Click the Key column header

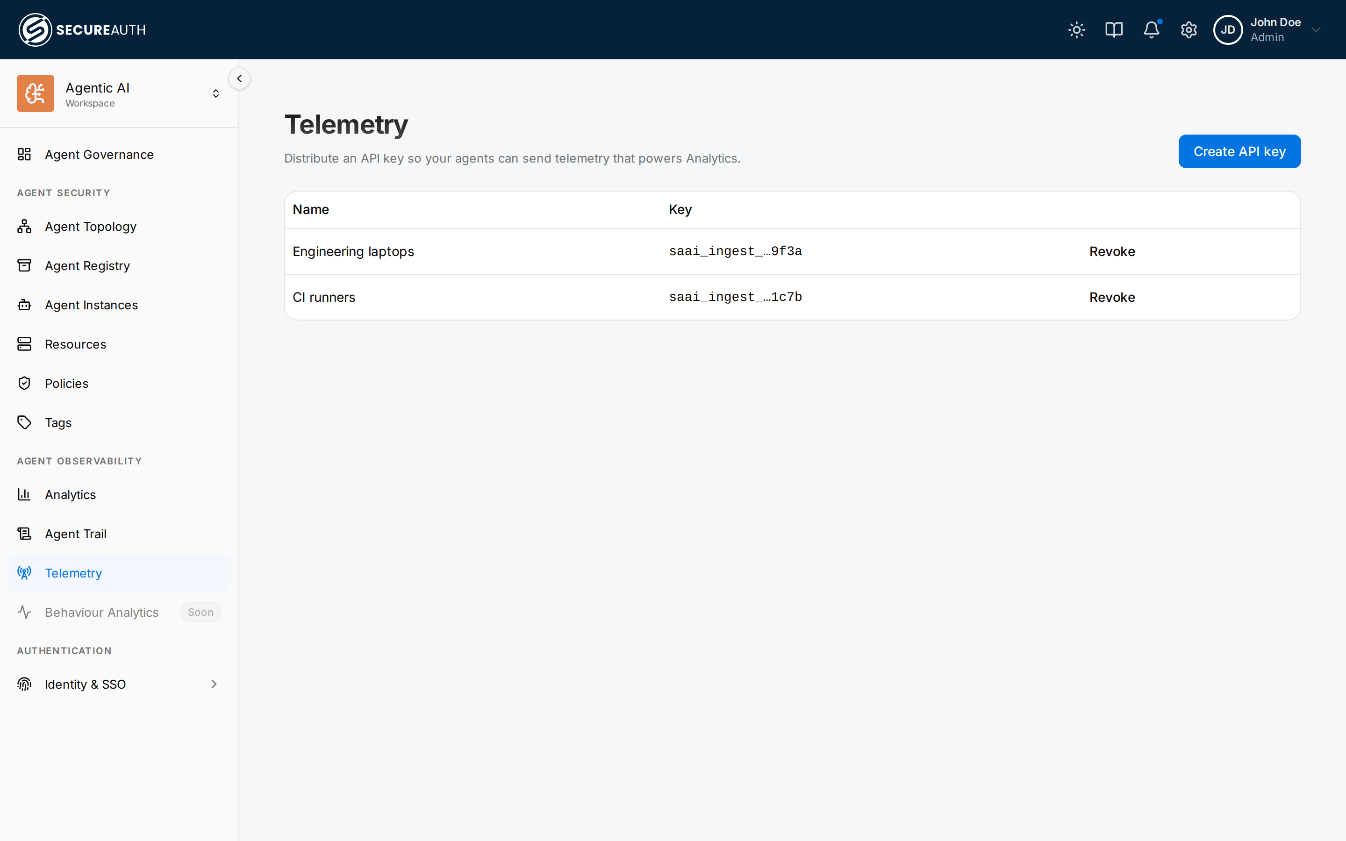pyautogui.click(x=680, y=210)
